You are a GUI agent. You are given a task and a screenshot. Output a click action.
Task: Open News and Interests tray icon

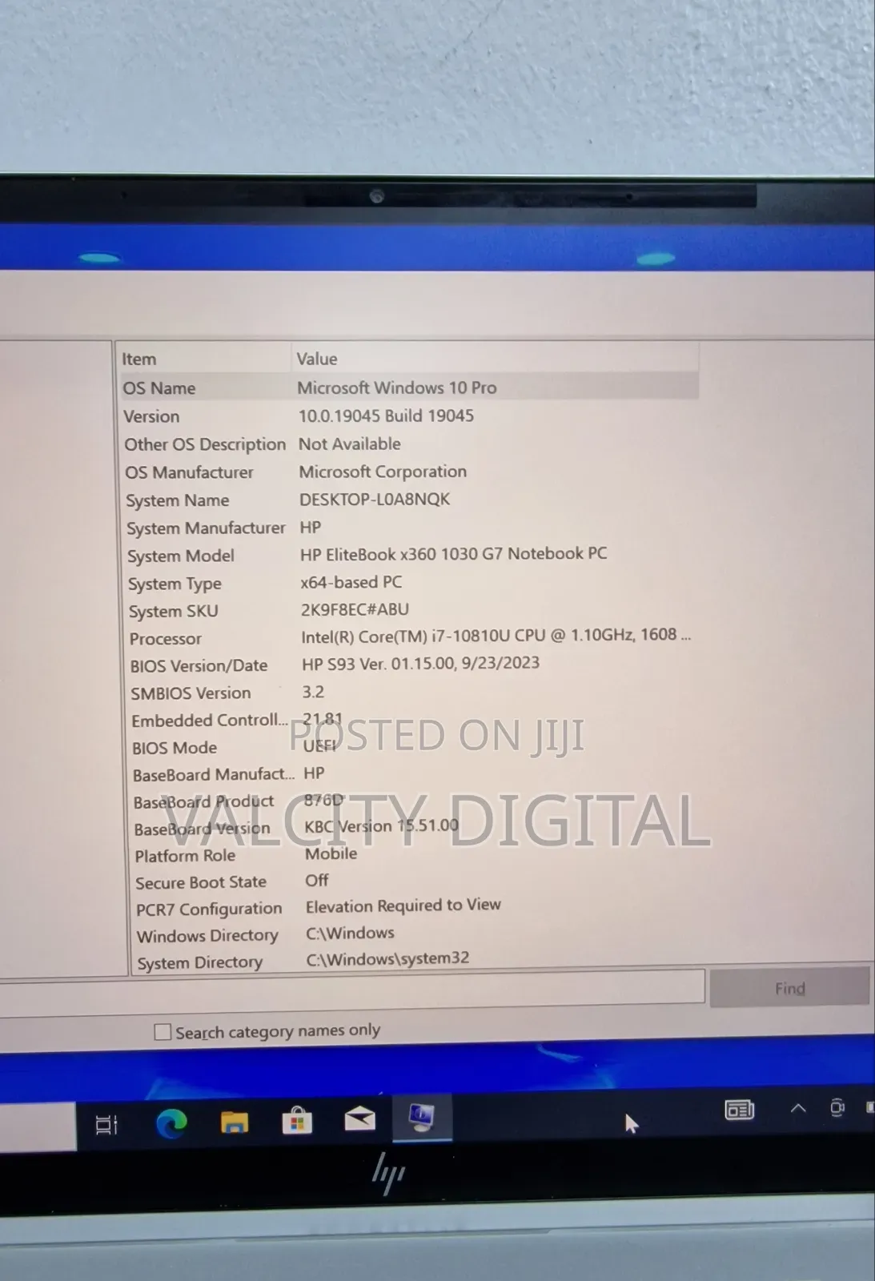tap(739, 1110)
